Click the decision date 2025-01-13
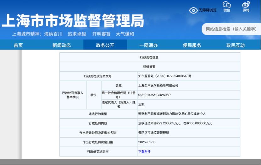The width and height of the screenshot is (261, 165). click(x=147, y=142)
